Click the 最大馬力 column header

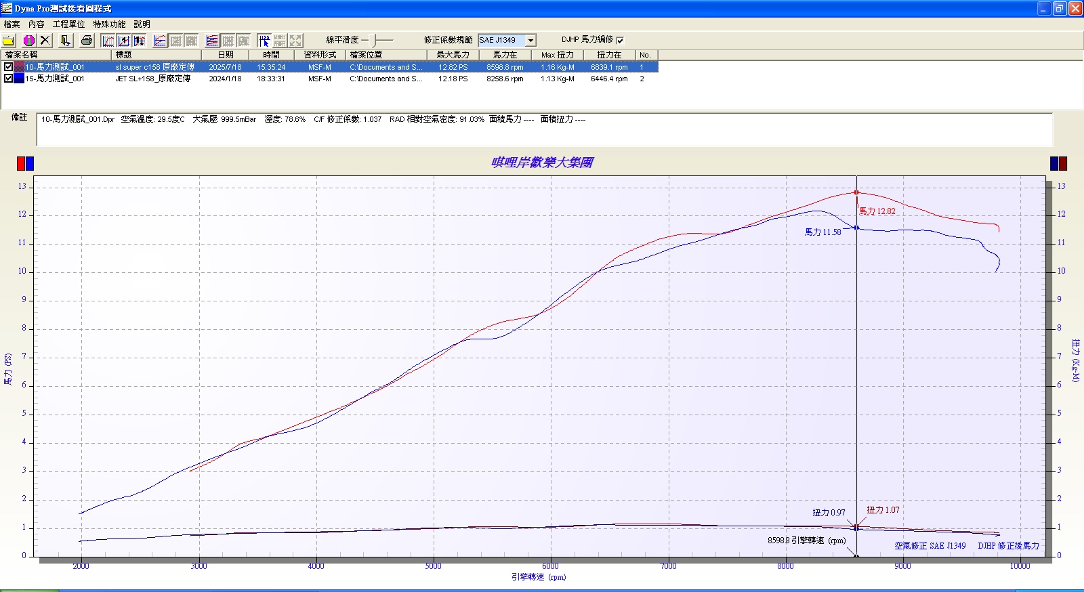452,55
